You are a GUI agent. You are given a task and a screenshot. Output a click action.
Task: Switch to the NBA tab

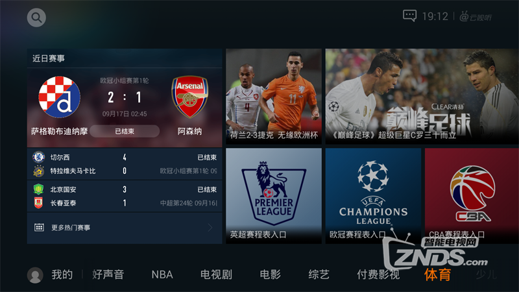coord(162,274)
